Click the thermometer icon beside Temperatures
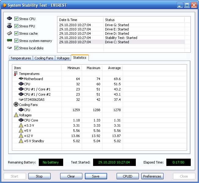The image size is (199, 183). (16, 74)
